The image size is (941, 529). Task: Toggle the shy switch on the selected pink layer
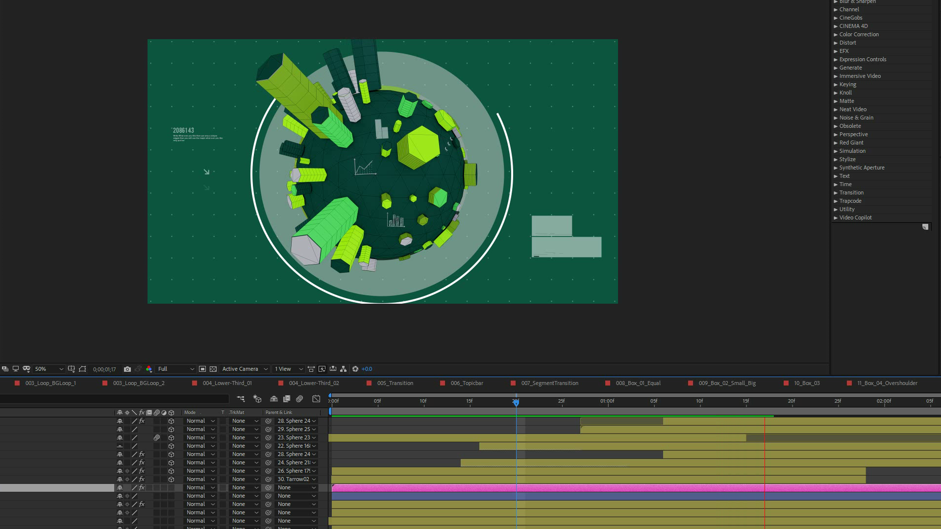pyautogui.click(x=120, y=488)
